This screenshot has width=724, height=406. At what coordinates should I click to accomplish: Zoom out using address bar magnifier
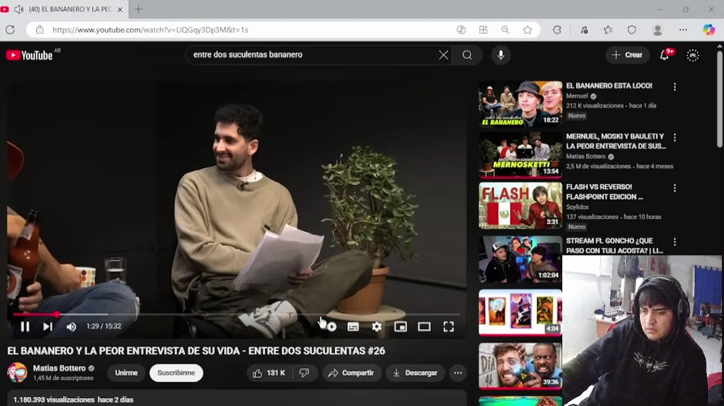(505, 30)
